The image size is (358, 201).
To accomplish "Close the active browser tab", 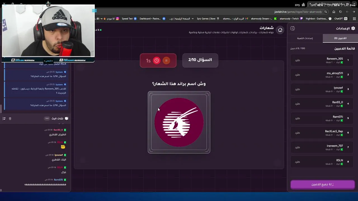I will point(310,4).
